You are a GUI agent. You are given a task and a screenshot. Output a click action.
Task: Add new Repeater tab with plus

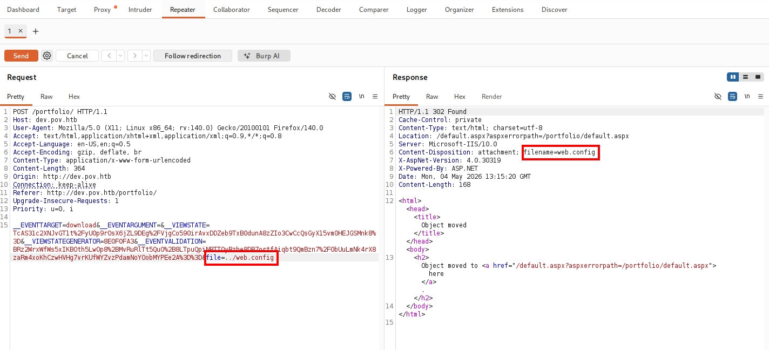(36, 31)
